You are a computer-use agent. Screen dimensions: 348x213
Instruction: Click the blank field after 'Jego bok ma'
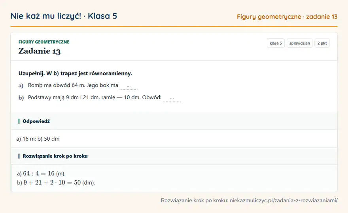(129, 86)
